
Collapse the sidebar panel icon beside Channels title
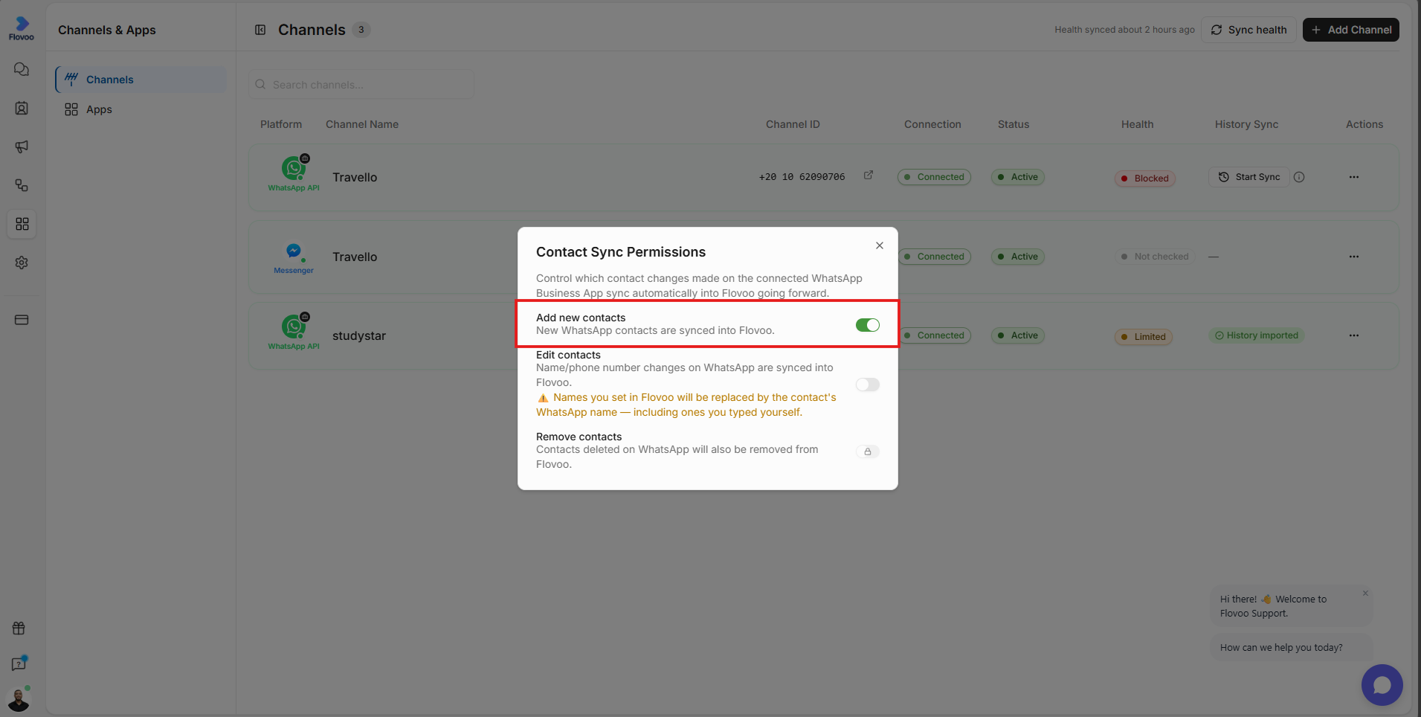[x=260, y=30]
